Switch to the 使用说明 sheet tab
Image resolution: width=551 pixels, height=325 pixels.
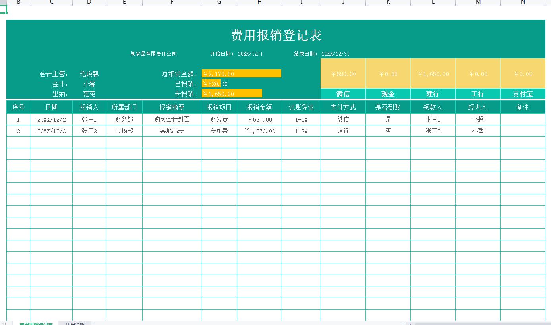(75, 323)
